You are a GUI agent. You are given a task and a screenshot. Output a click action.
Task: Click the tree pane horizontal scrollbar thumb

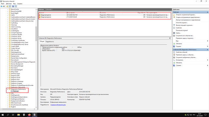(14, 109)
